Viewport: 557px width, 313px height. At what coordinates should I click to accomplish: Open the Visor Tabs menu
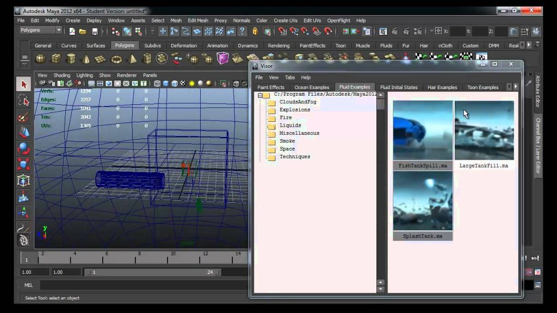click(x=290, y=77)
